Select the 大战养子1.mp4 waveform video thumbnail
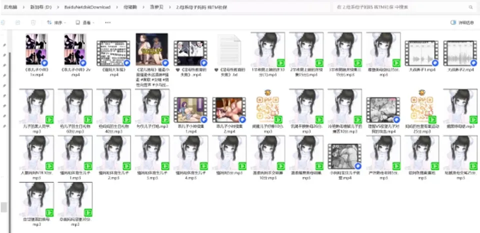This screenshot has width=480, height=233. (421, 53)
